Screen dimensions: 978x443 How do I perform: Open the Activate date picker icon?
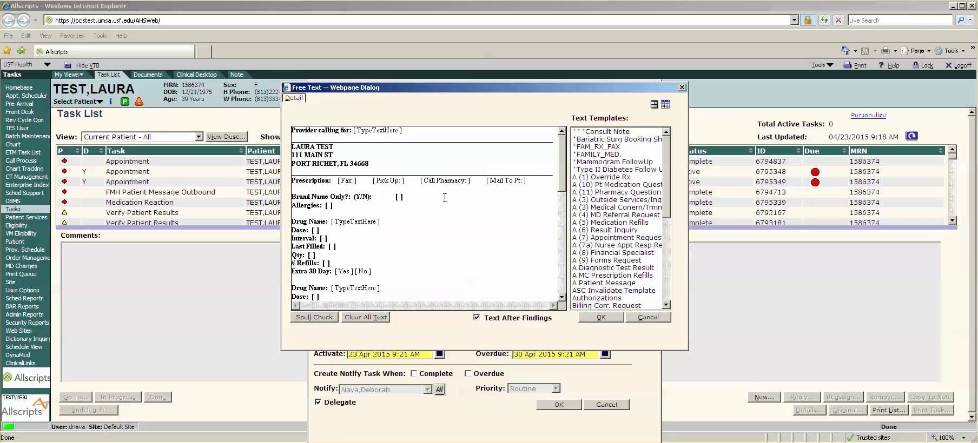click(x=440, y=354)
